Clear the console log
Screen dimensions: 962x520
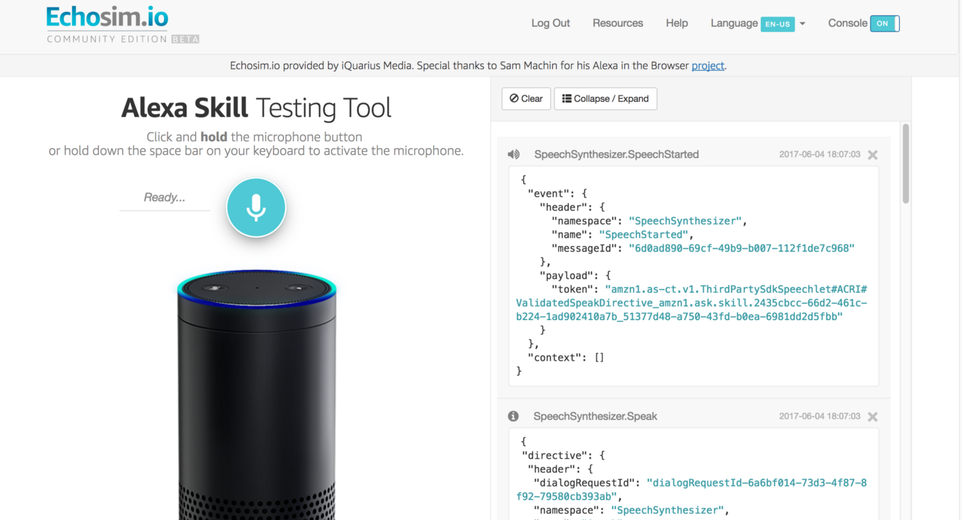click(526, 99)
